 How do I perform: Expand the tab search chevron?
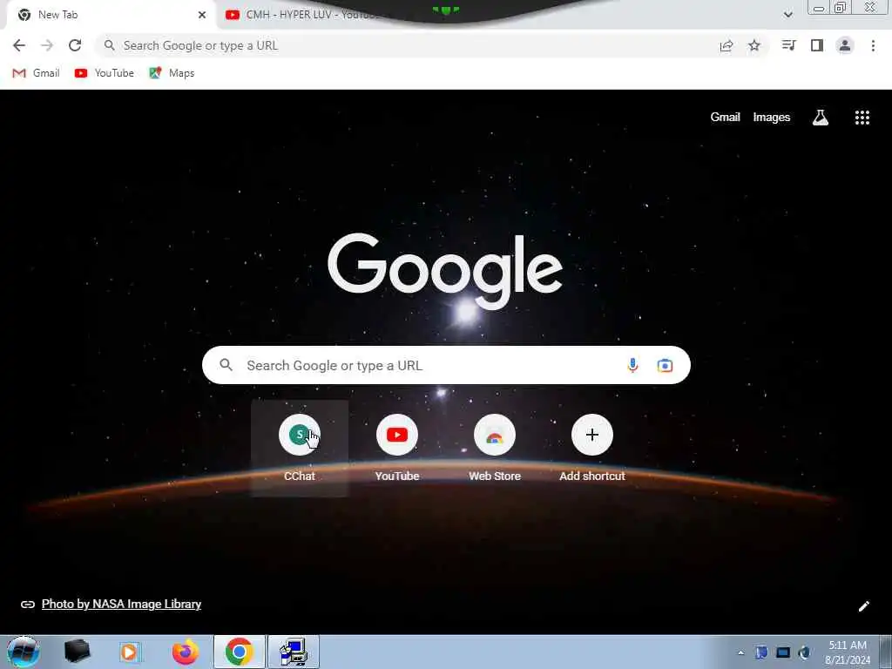pos(787,15)
